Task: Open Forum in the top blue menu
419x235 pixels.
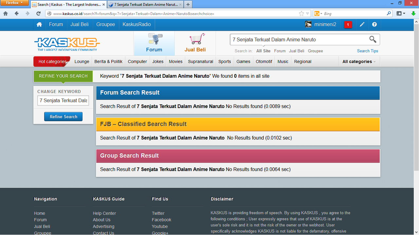Action: tap(56, 24)
